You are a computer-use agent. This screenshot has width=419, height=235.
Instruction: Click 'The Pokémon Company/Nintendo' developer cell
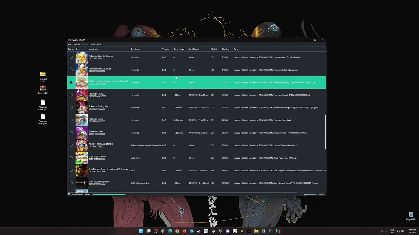click(x=146, y=146)
